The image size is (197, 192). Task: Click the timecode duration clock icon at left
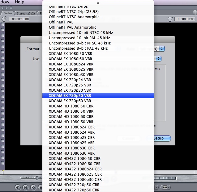pyautogui.click(x=4, y=19)
